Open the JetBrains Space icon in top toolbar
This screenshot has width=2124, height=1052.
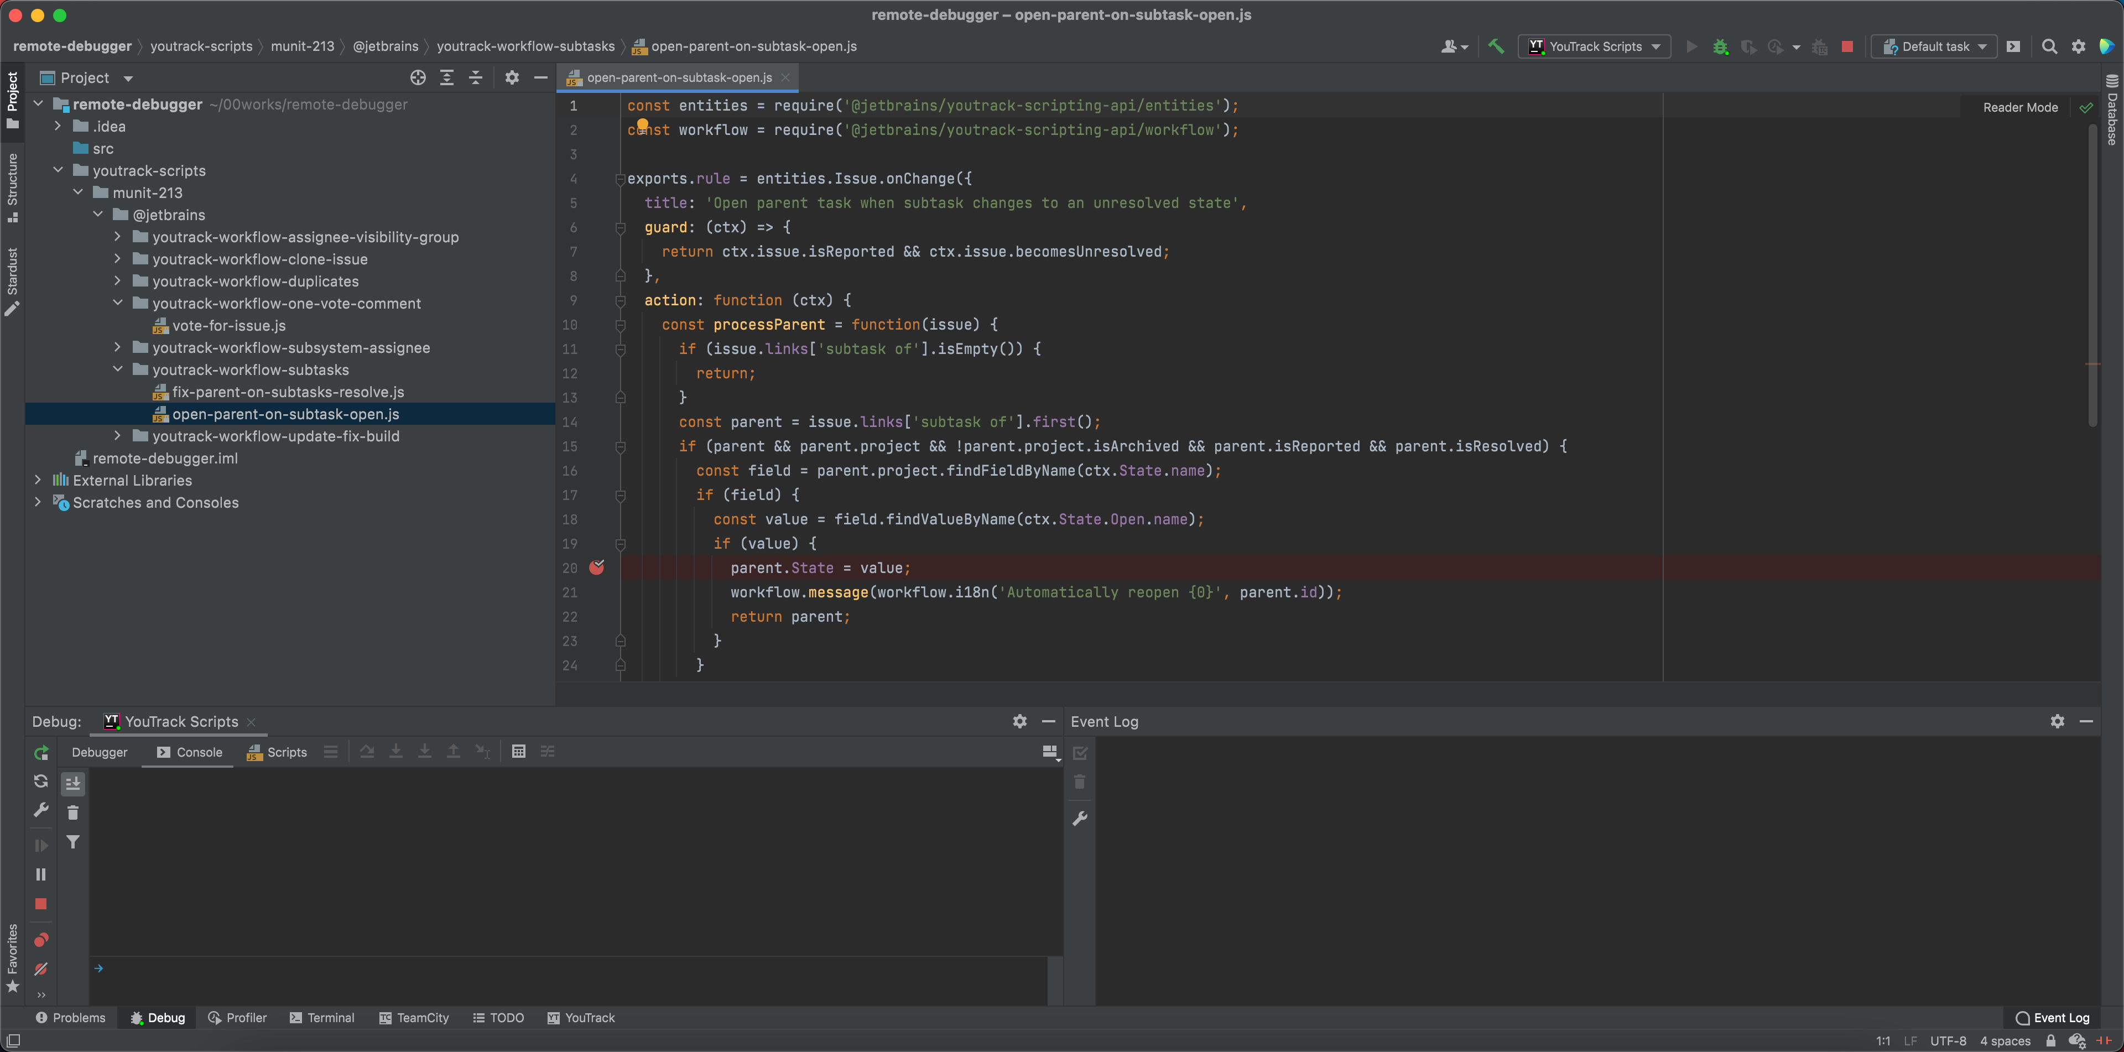(2107, 47)
